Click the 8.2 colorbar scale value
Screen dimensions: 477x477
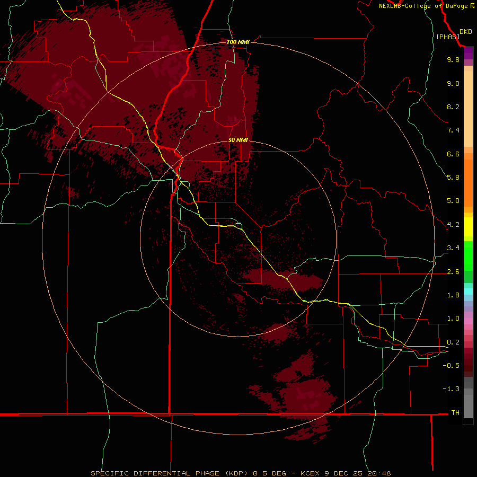453,107
